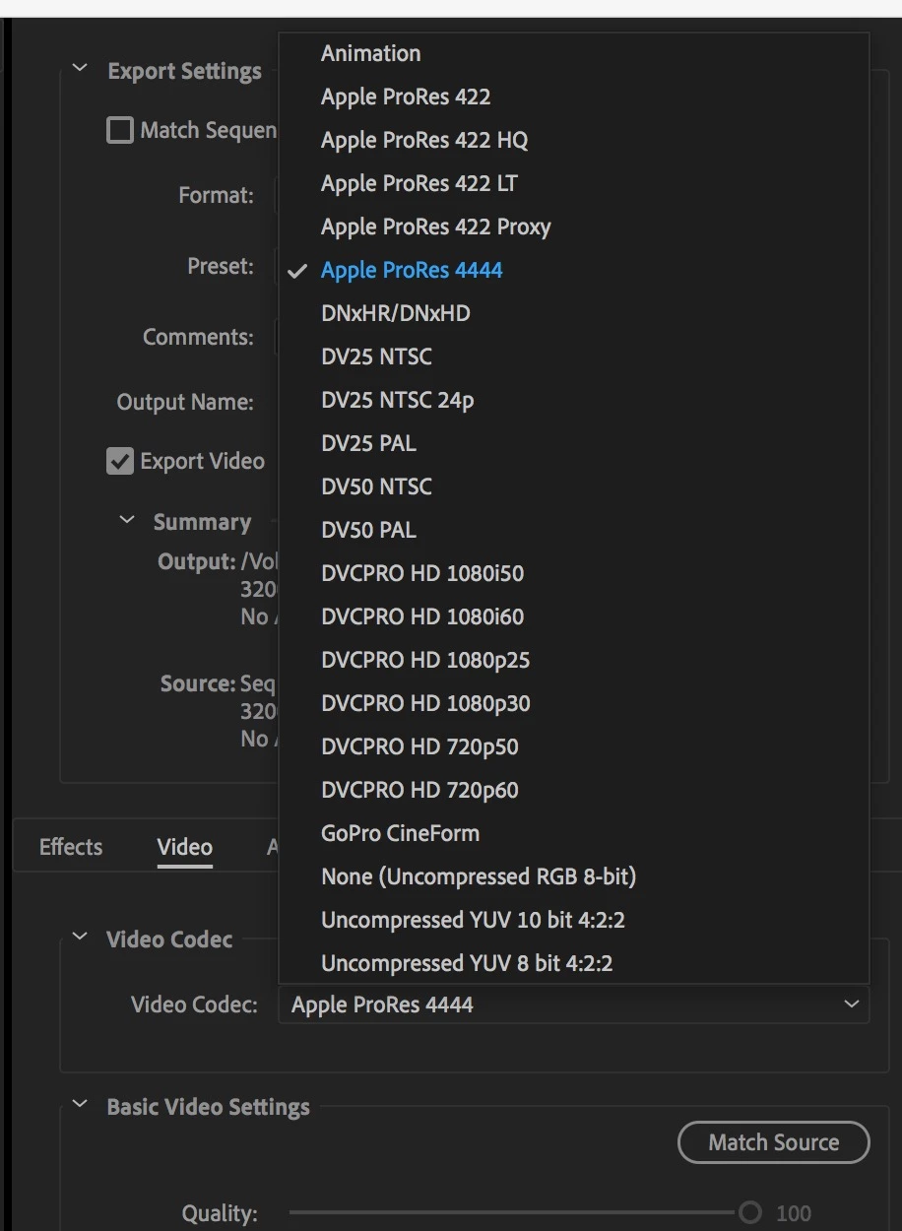Collapse the Export Settings section
This screenshot has width=902, height=1231.
tap(80, 70)
